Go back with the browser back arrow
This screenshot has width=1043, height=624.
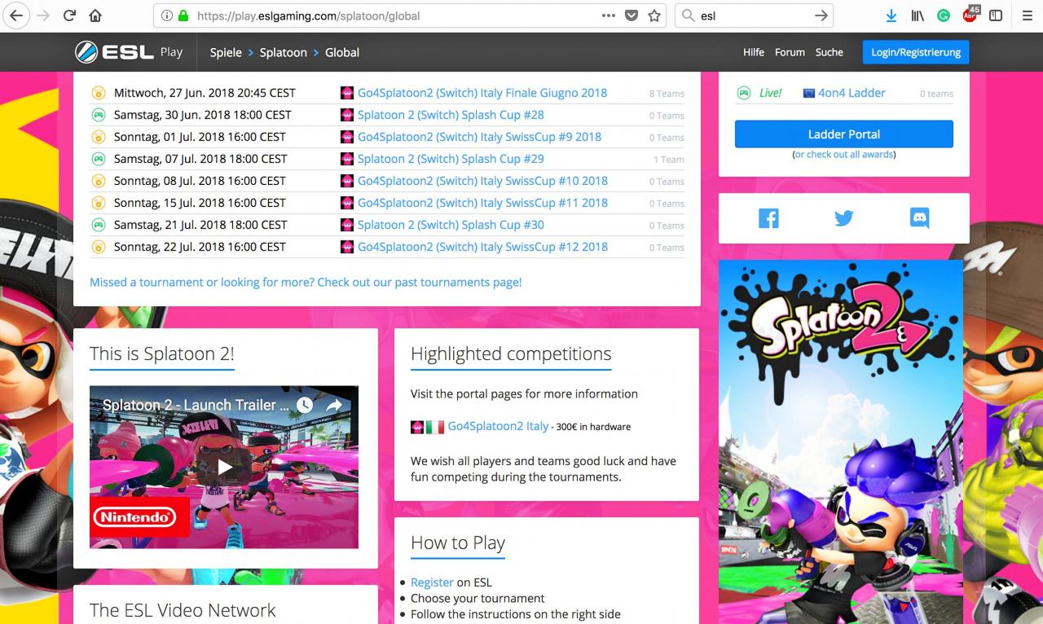pos(15,15)
